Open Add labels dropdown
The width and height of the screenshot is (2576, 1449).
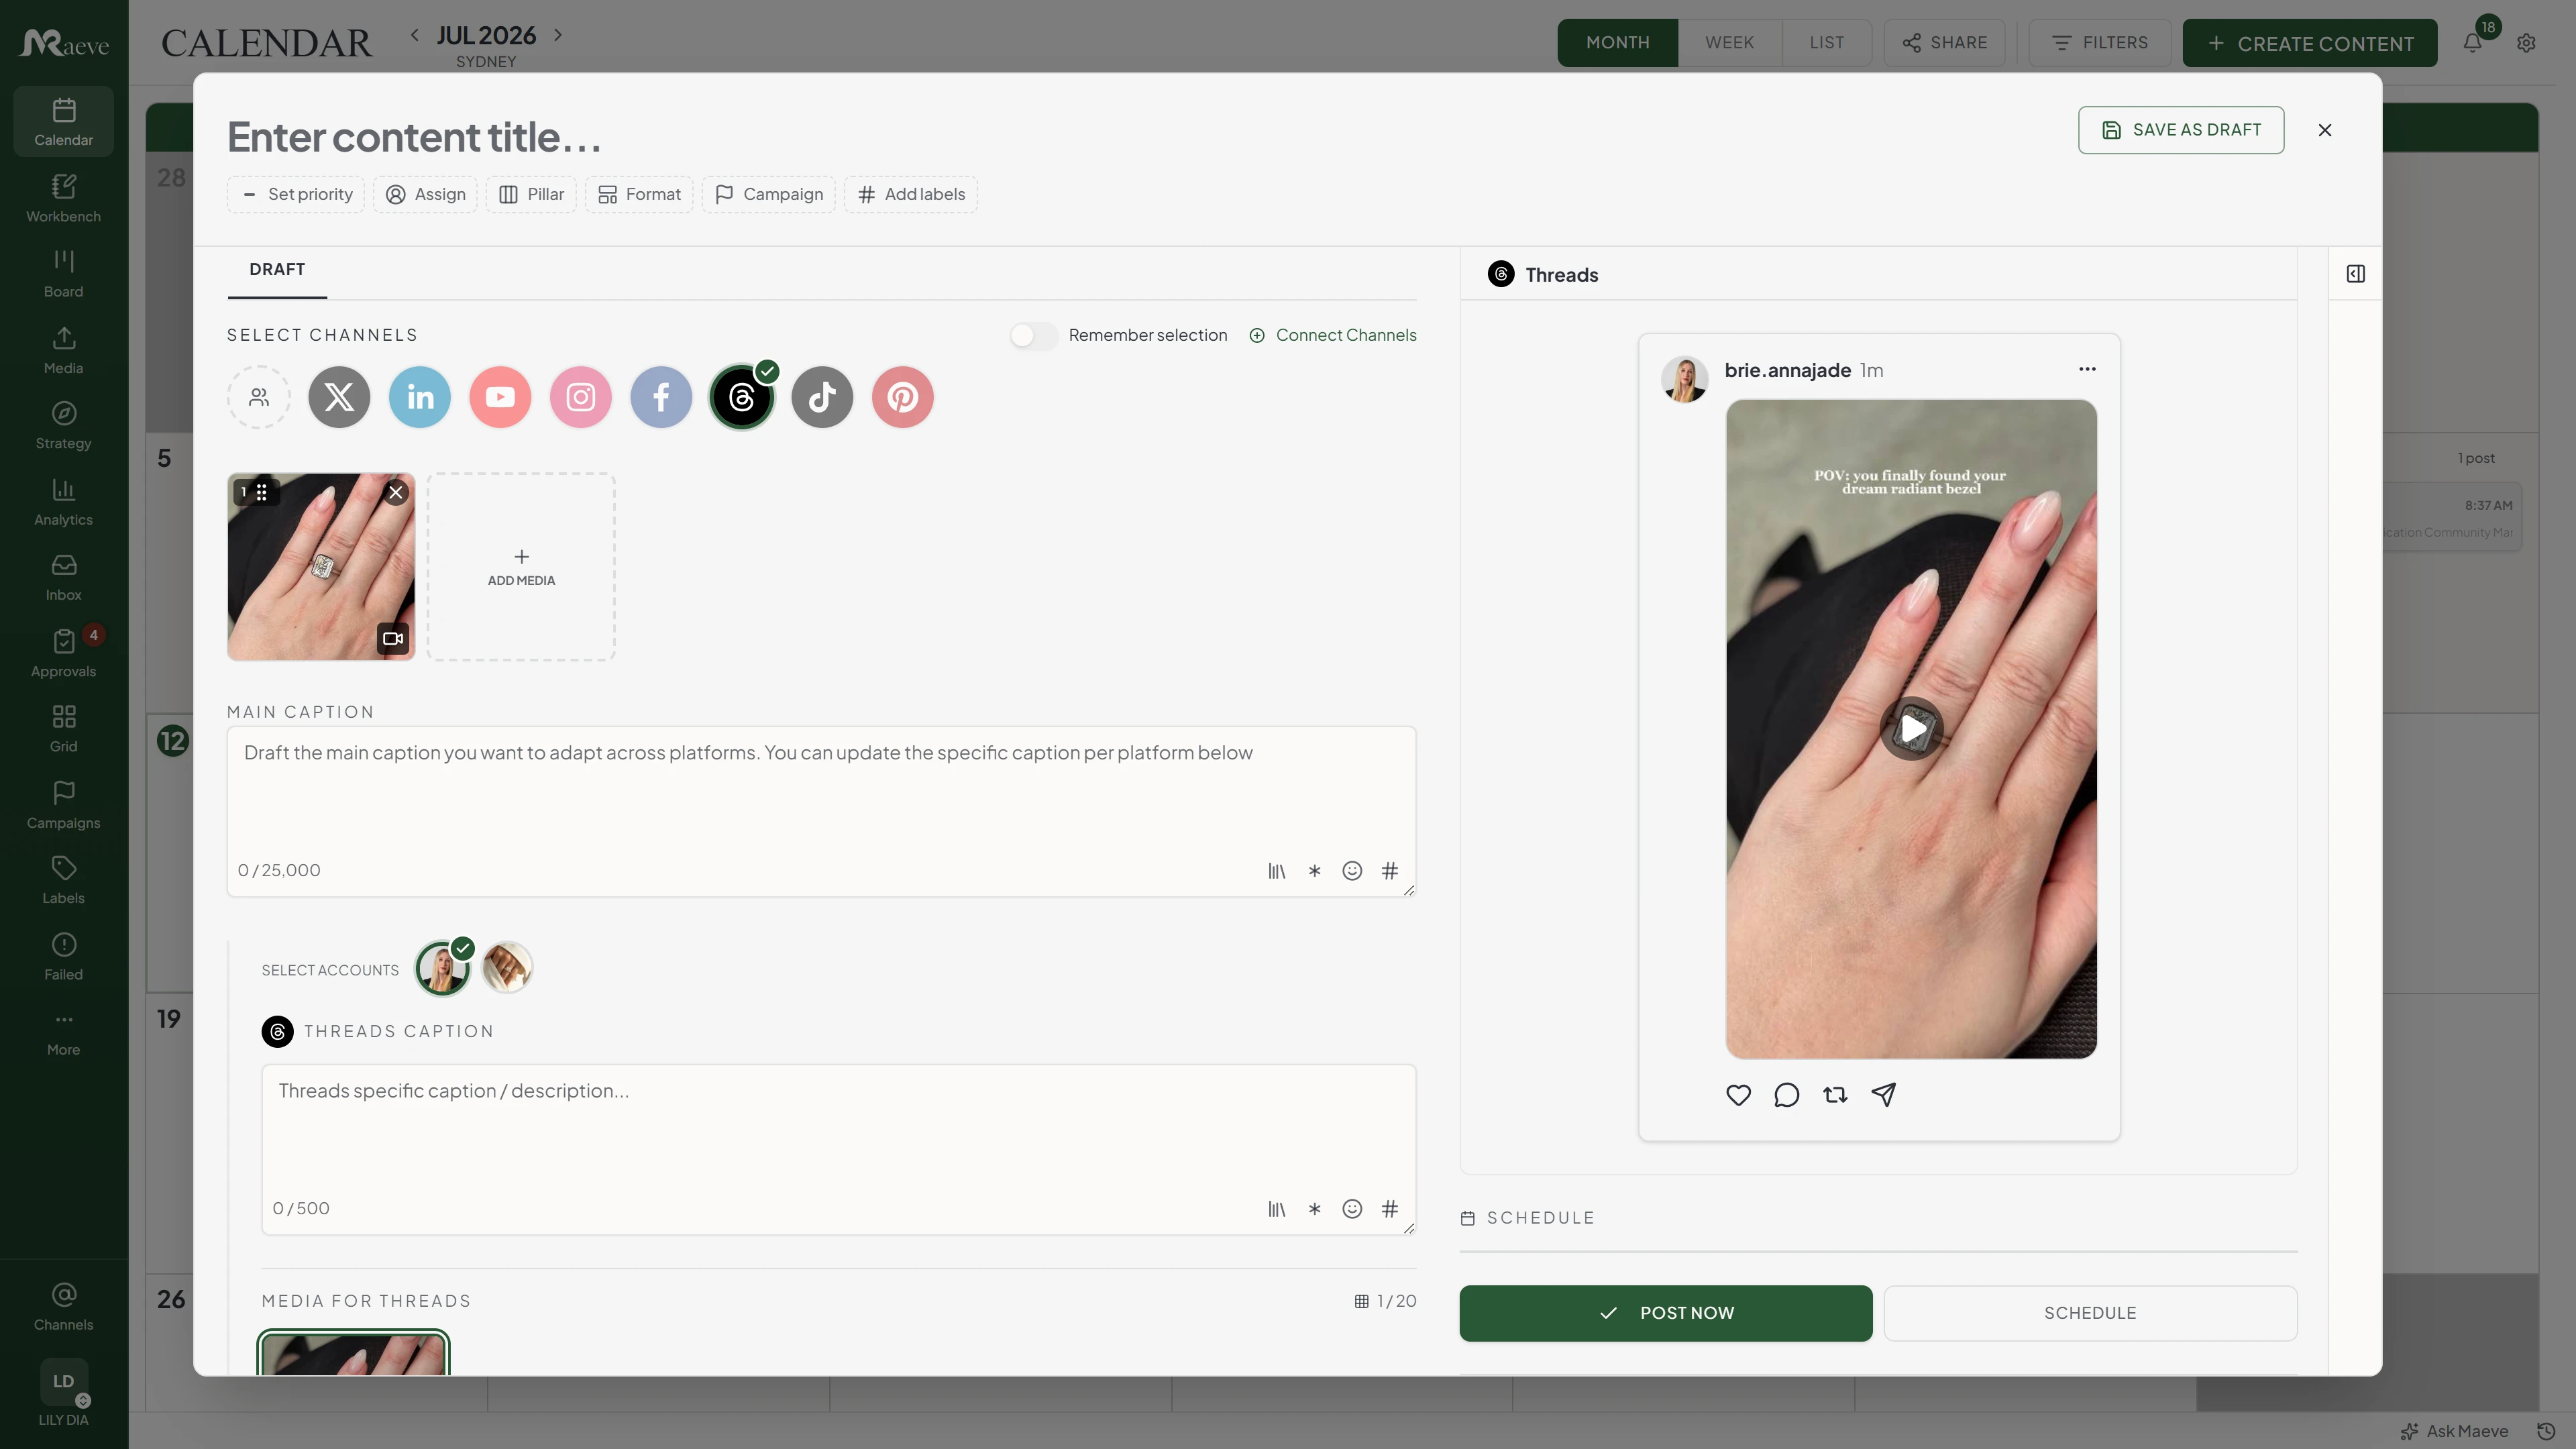911,194
